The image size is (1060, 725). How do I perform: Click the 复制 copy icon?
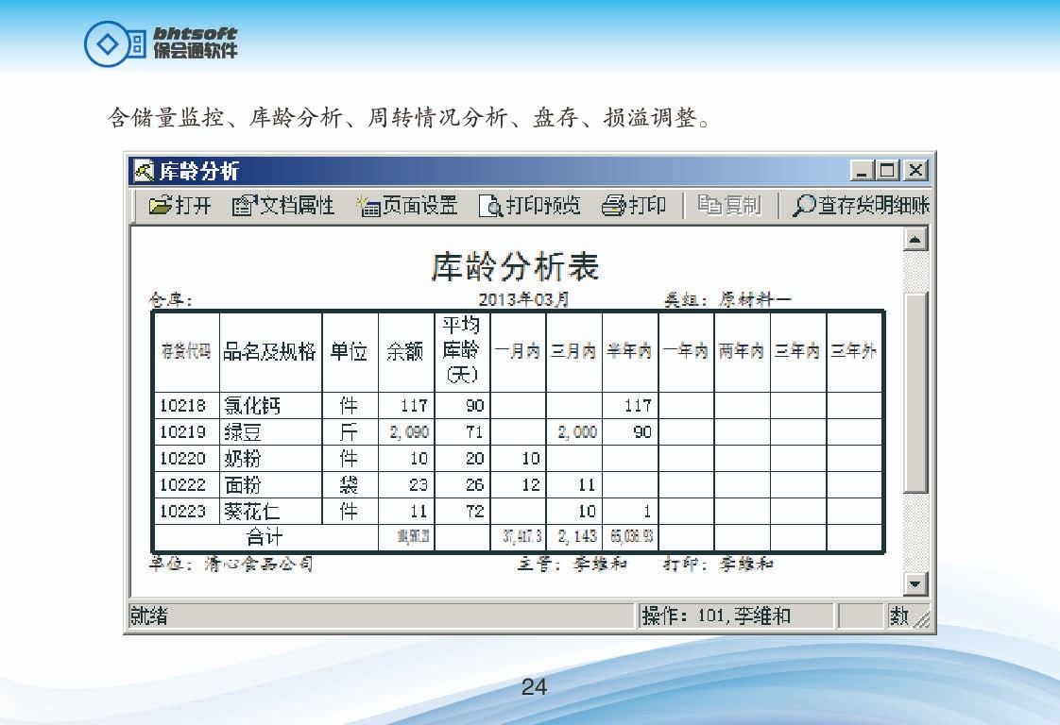[710, 205]
